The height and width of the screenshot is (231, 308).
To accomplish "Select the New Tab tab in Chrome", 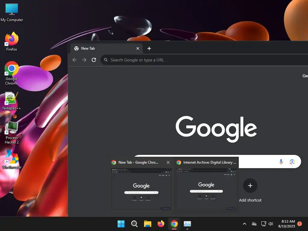I will tap(106, 48).
